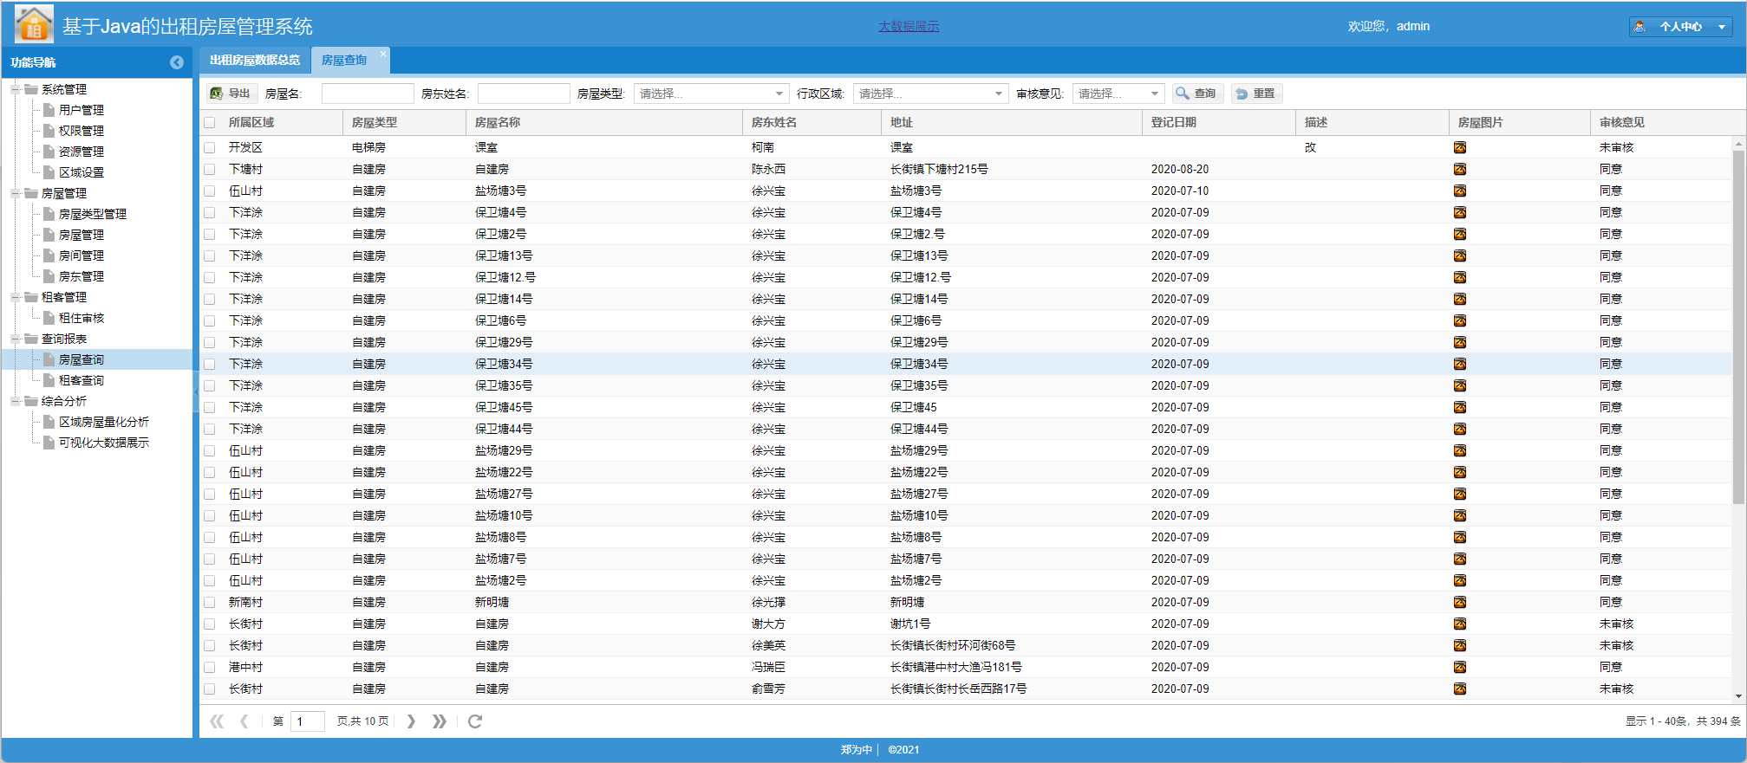Collapse the 查询报表 tree node
The height and width of the screenshot is (763, 1747).
(x=16, y=339)
